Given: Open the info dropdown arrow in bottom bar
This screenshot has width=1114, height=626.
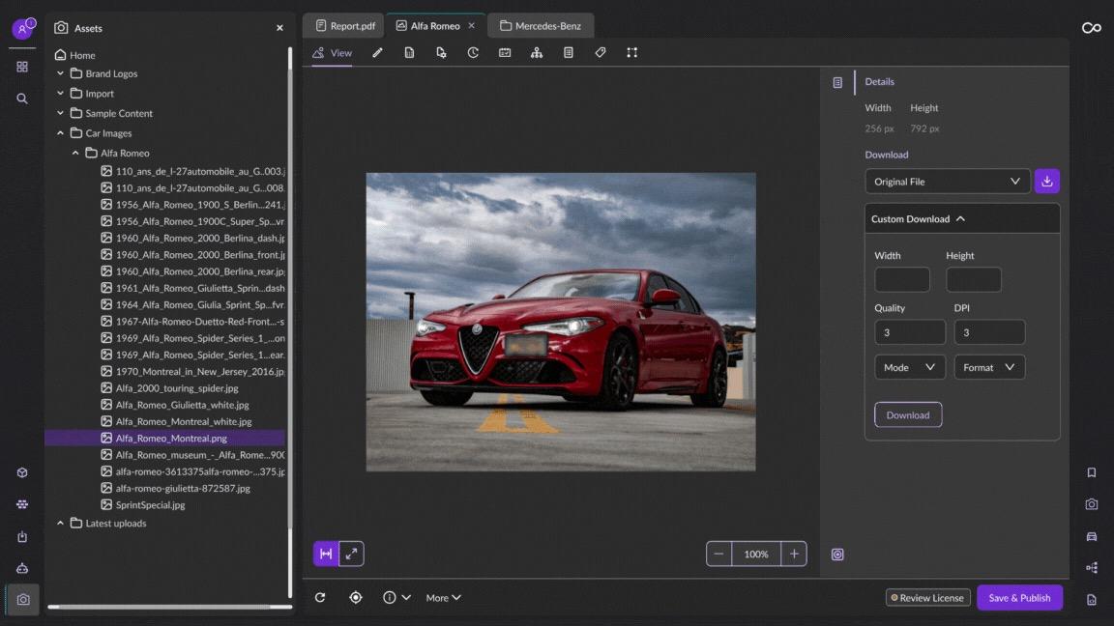Looking at the screenshot, I should click(x=406, y=598).
